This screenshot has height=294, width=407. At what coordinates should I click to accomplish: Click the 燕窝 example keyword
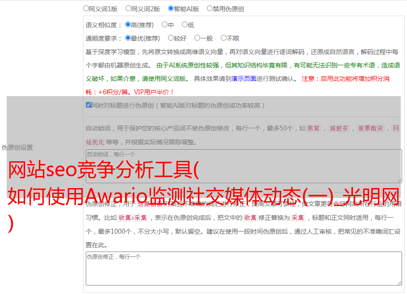tap(314, 128)
